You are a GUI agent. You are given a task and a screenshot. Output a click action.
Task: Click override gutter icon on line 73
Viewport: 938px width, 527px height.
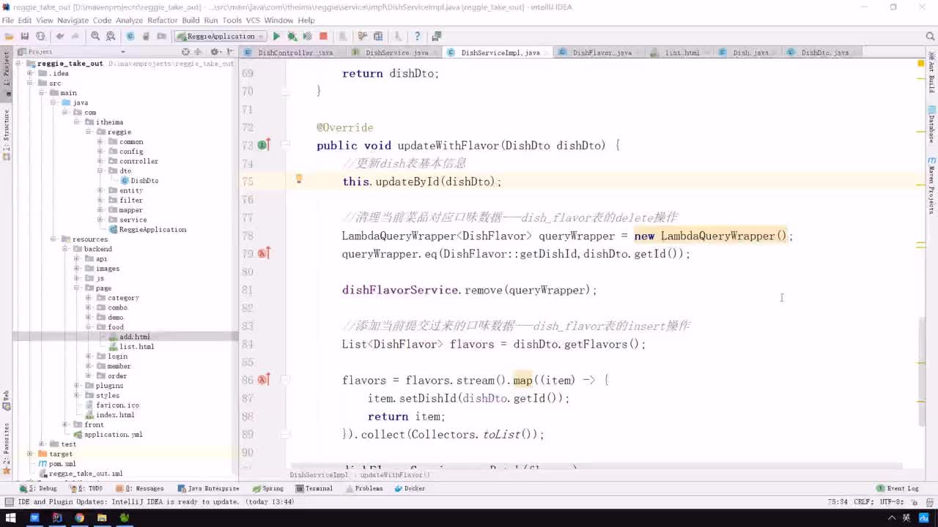(x=263, y=145)
